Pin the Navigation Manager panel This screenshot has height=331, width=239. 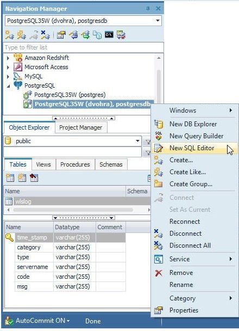pos(148,9)
